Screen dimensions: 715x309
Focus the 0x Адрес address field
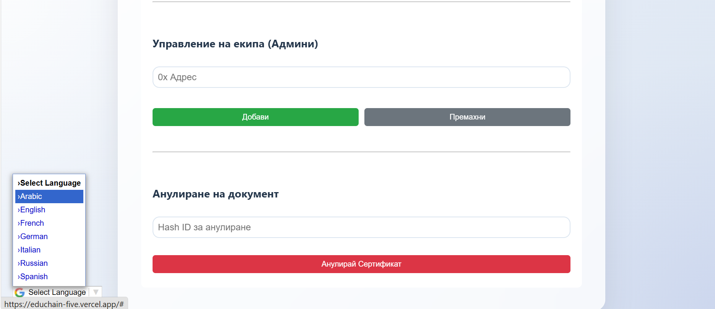click(x=361, y=77)
